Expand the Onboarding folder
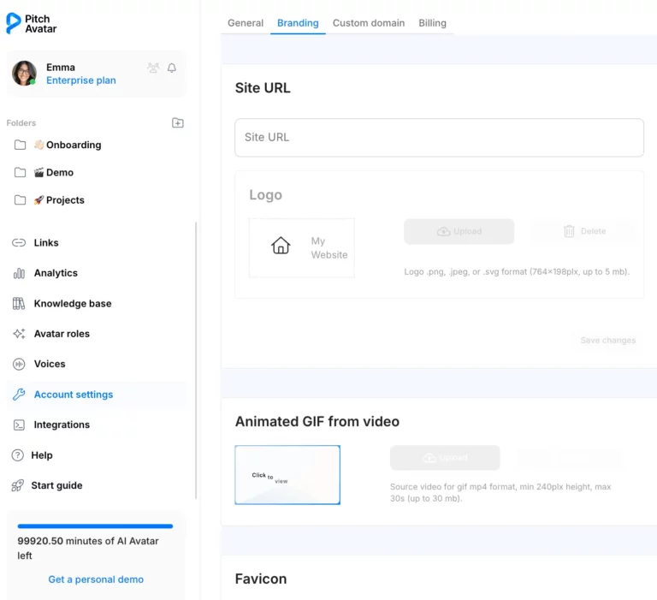Image resolution: width=657 pixels, height=600 pixels. pyautogui.click(x=67, y=146)
